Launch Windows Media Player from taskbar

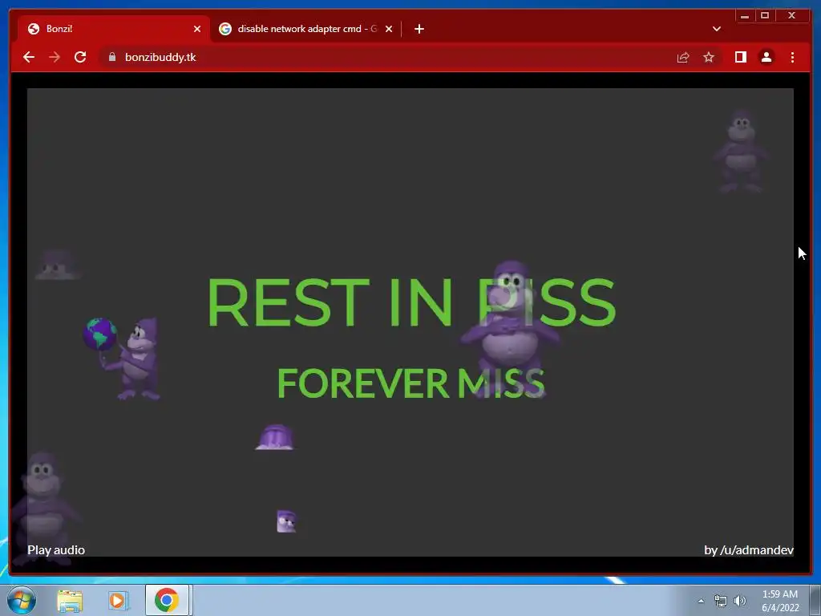point(119,600)
